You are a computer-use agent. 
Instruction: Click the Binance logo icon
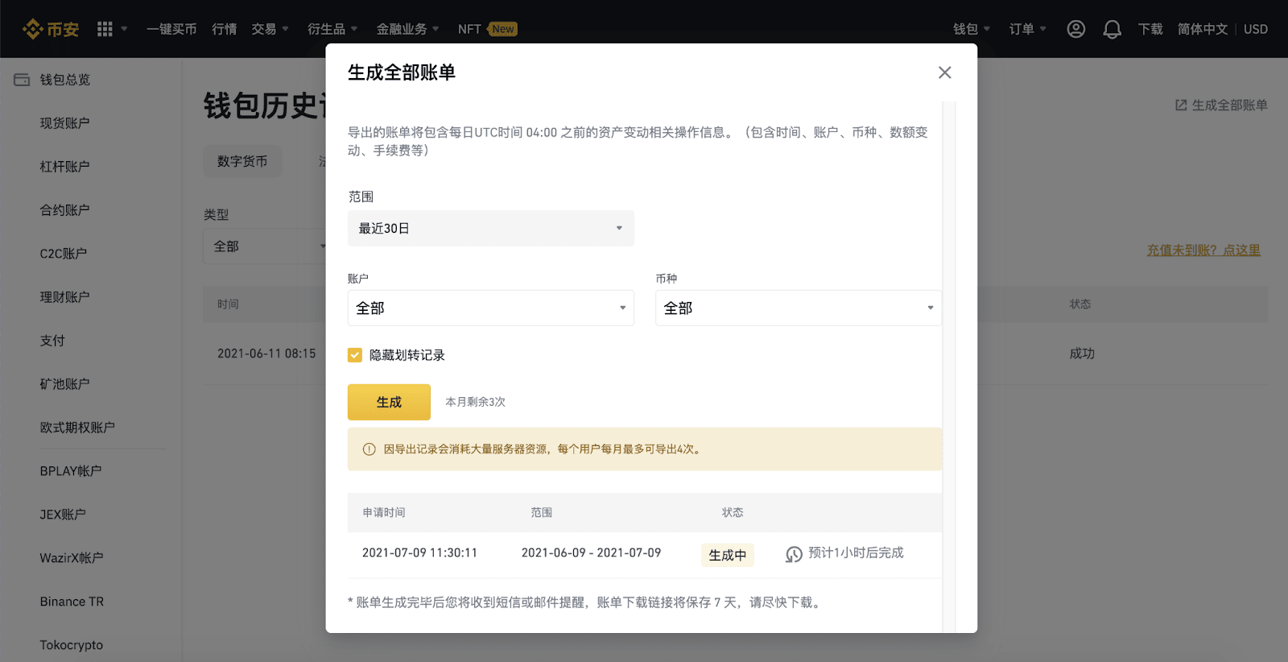coord(33,29)
